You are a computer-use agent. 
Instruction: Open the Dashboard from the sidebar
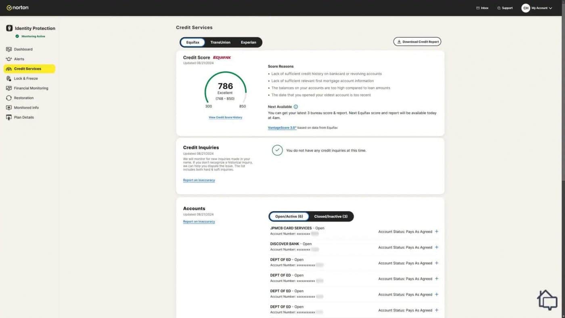click(23, 49)
